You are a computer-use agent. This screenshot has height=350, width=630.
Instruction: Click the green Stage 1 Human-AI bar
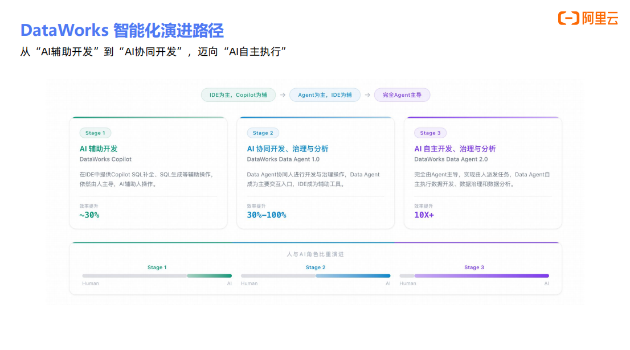157,276
